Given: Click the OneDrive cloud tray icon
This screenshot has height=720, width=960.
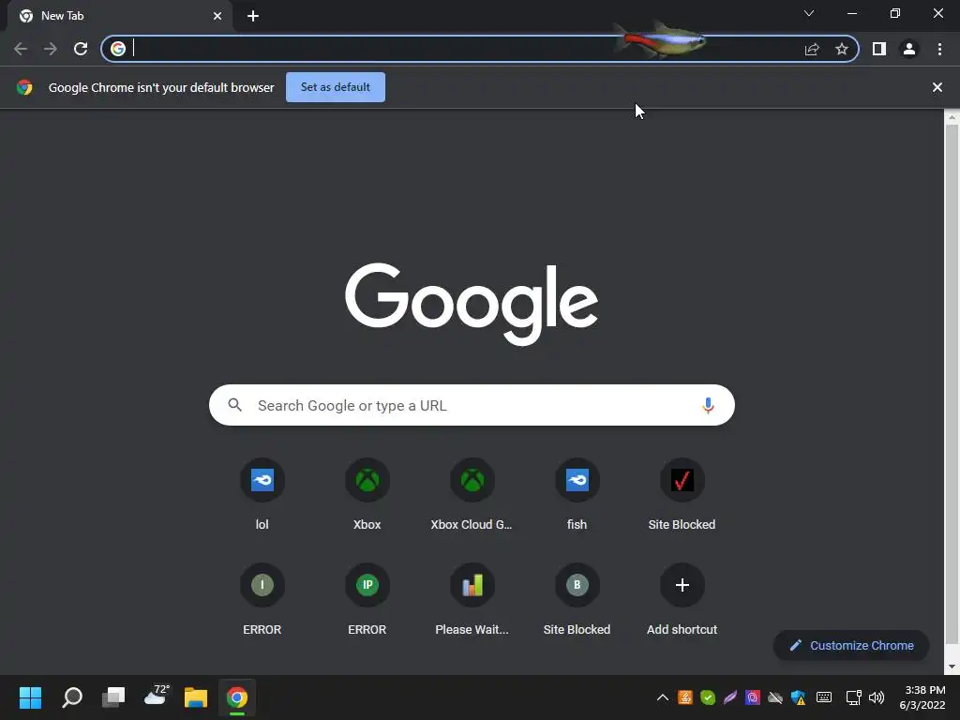Looking at the screenshot, I should [x=775, y=697].
